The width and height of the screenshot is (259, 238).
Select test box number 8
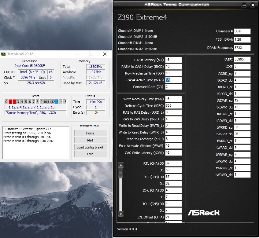click(x=38, y=102)
